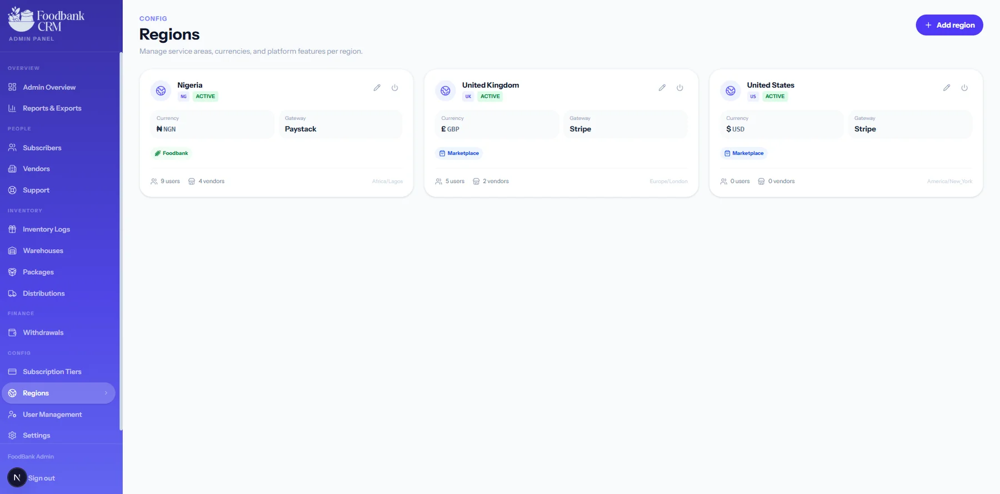Click '4 vendors' on the Nigeria card
The height and width of the screenshot is (494, 1000).
(207, 182)
